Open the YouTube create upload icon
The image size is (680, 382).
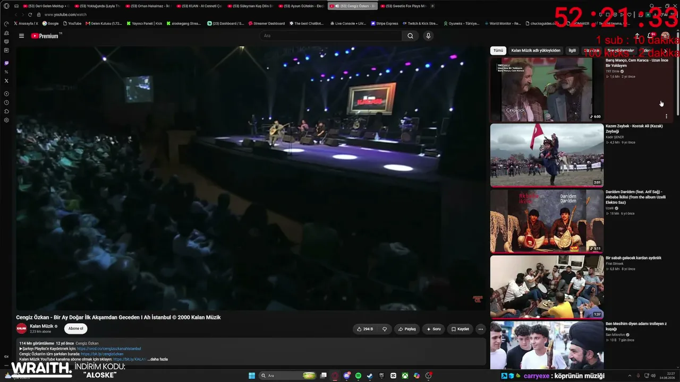point(637,36)
